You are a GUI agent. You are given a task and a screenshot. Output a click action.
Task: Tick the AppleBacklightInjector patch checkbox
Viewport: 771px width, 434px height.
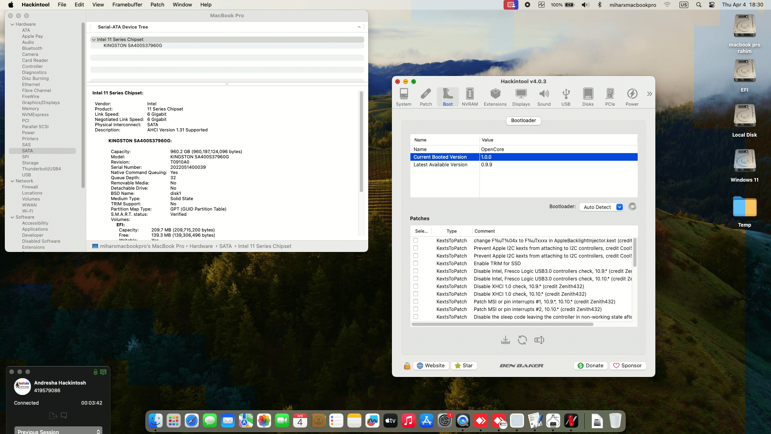point(416,241)
